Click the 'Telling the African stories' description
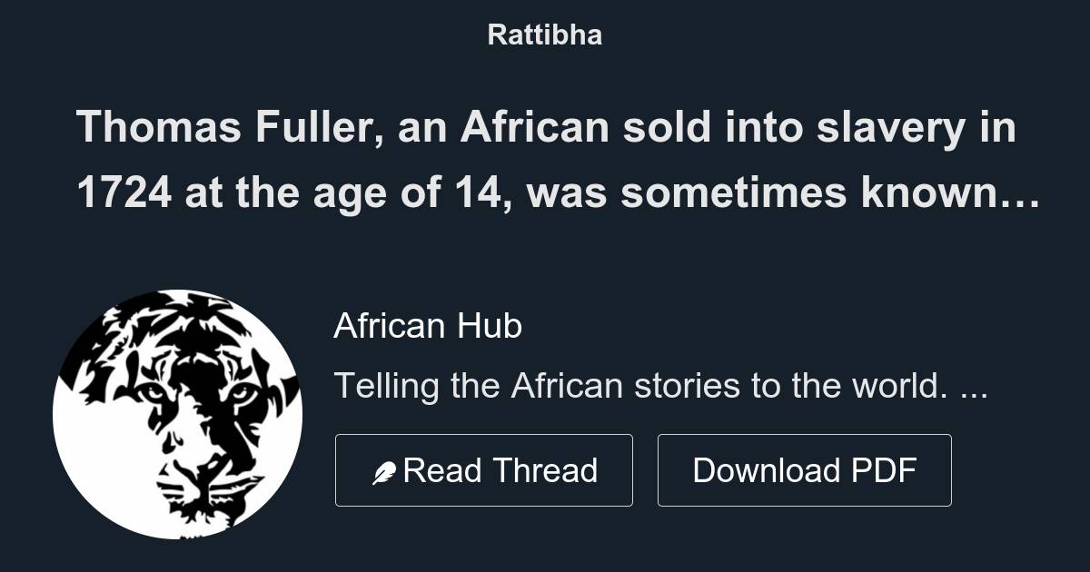1090x572 pixels. click(660, 386)
